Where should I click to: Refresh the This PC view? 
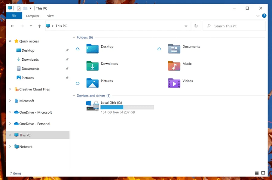196,26
